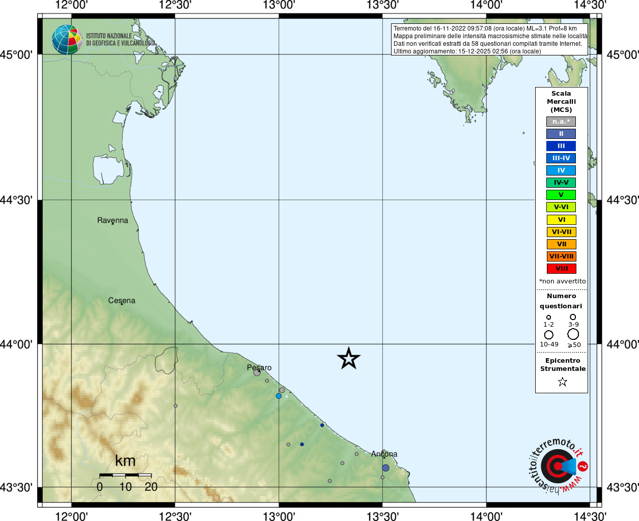639x521 pixels.
Task: Click the epicenter star marker at sea
Action: coord(349,358)
